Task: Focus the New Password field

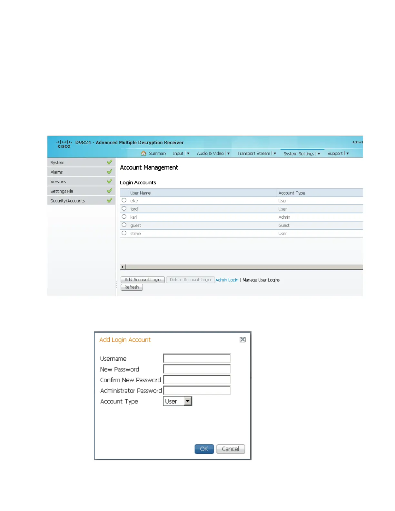Action: (197, 369)
